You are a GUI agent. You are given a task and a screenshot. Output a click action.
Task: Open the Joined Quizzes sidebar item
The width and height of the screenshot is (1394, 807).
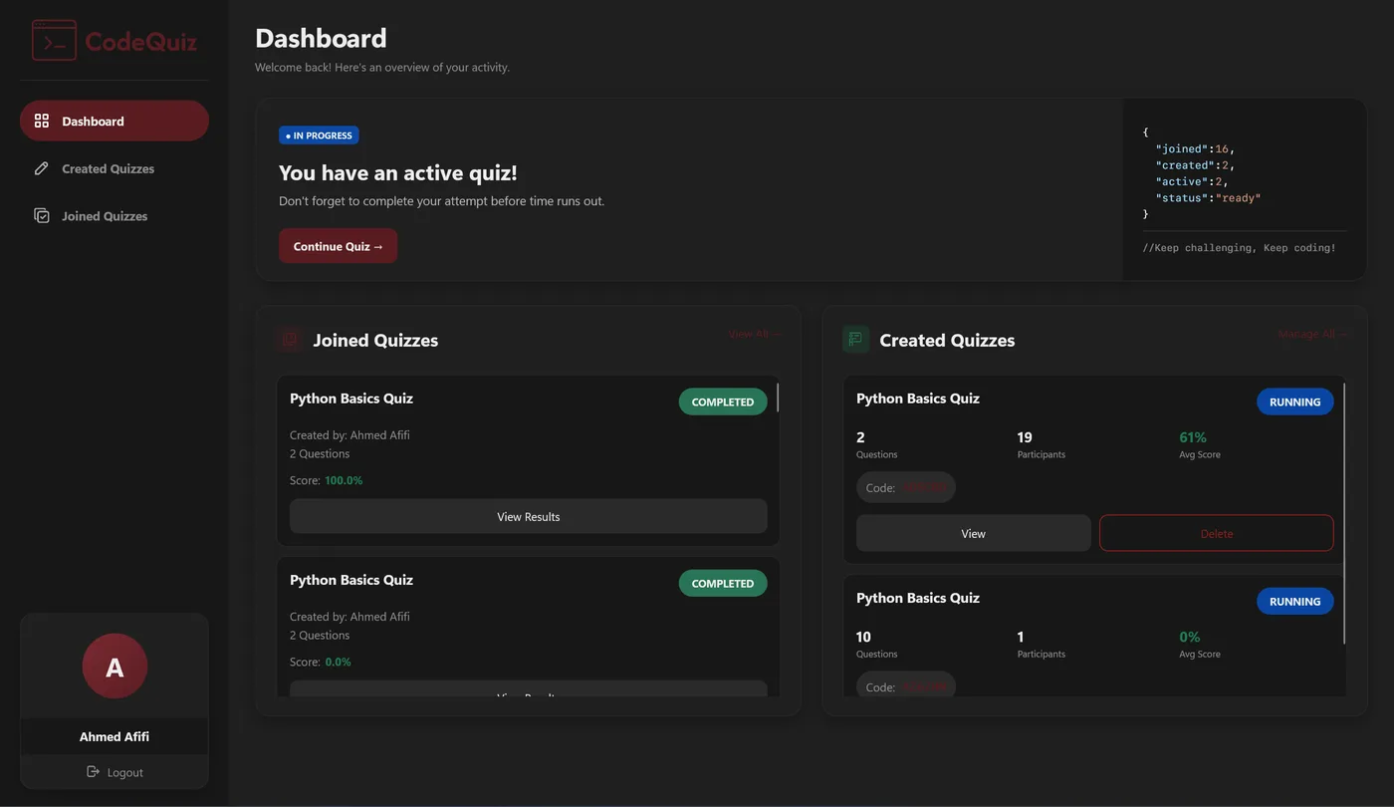[115, 216]
